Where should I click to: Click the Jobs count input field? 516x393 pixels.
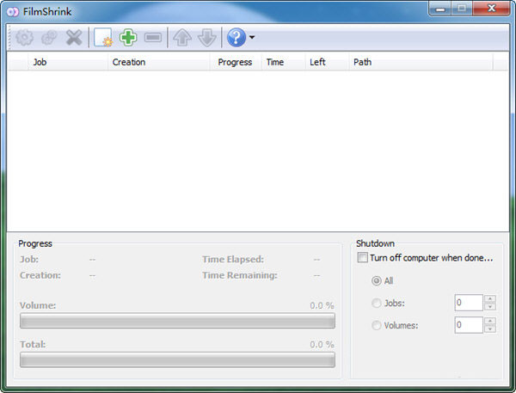(469, 303)
